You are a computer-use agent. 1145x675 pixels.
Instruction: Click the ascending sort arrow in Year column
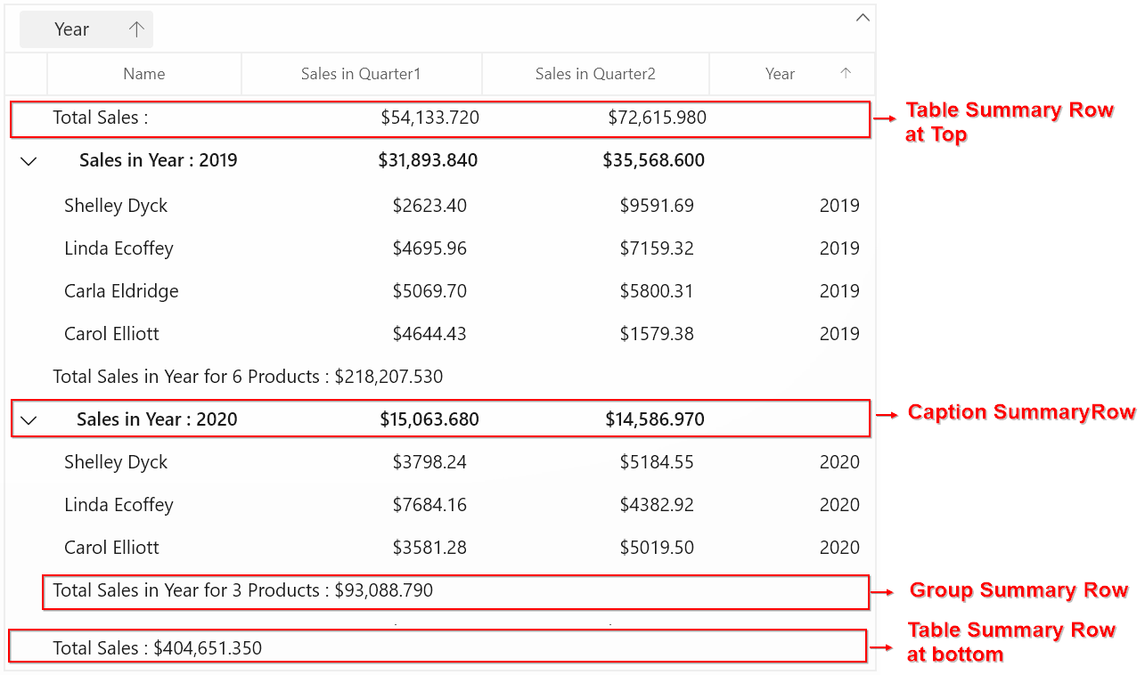tap(846, 74)
